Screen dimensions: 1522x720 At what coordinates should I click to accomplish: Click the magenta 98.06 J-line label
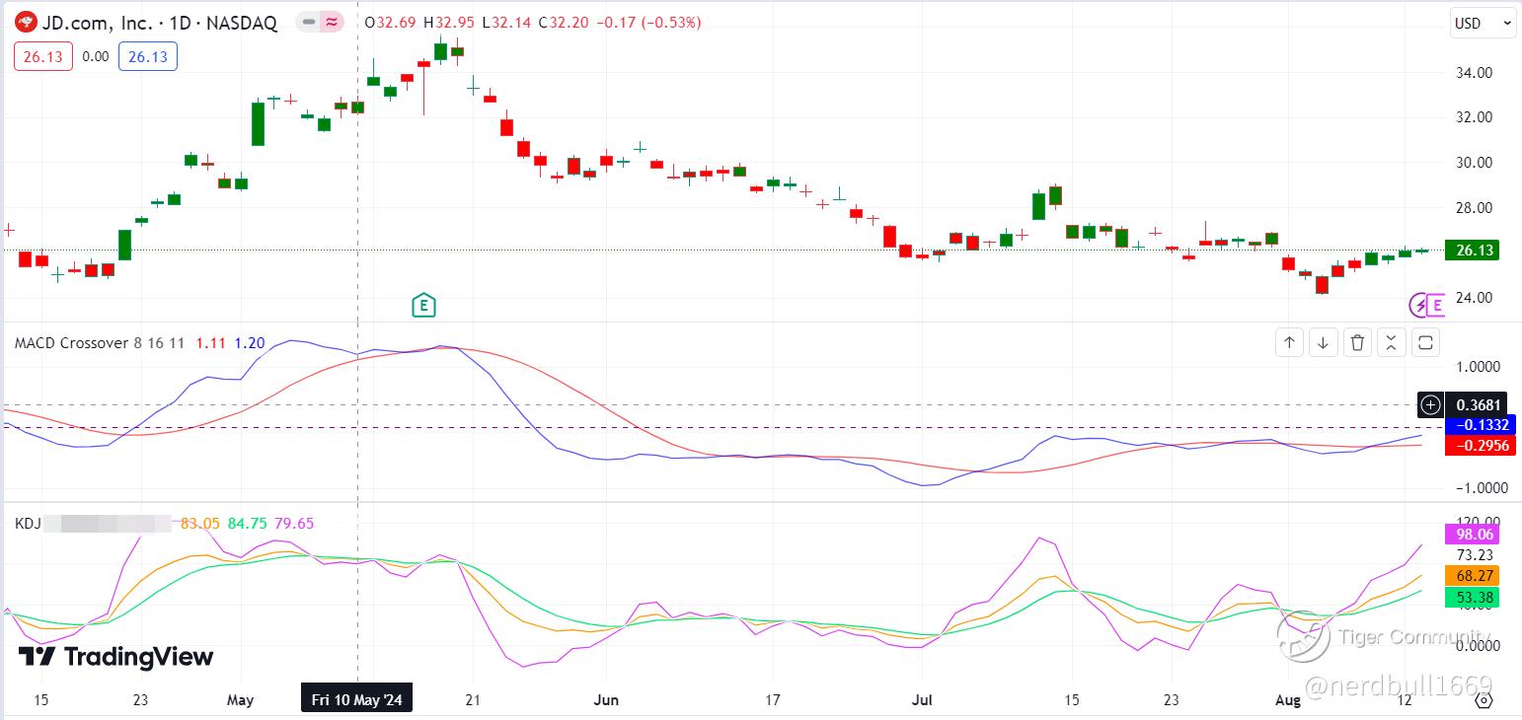[1472, 534]
